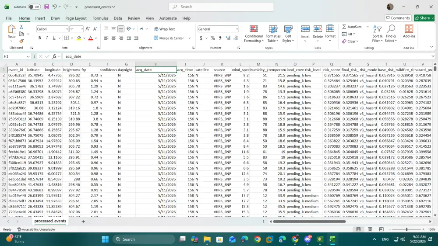Add a new sheet with plus button

click(x=83, y=221)
